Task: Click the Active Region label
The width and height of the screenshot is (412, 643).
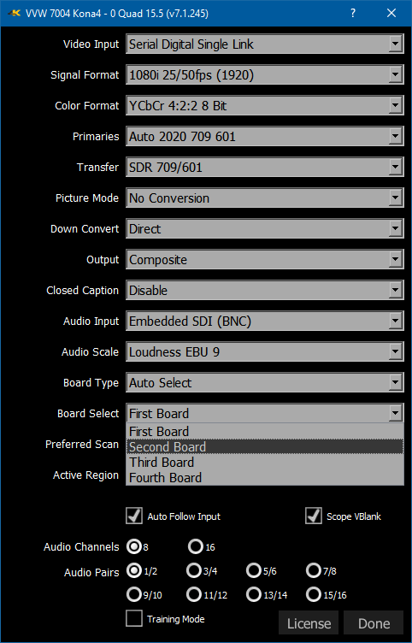Action: click(x=85, y=475)
